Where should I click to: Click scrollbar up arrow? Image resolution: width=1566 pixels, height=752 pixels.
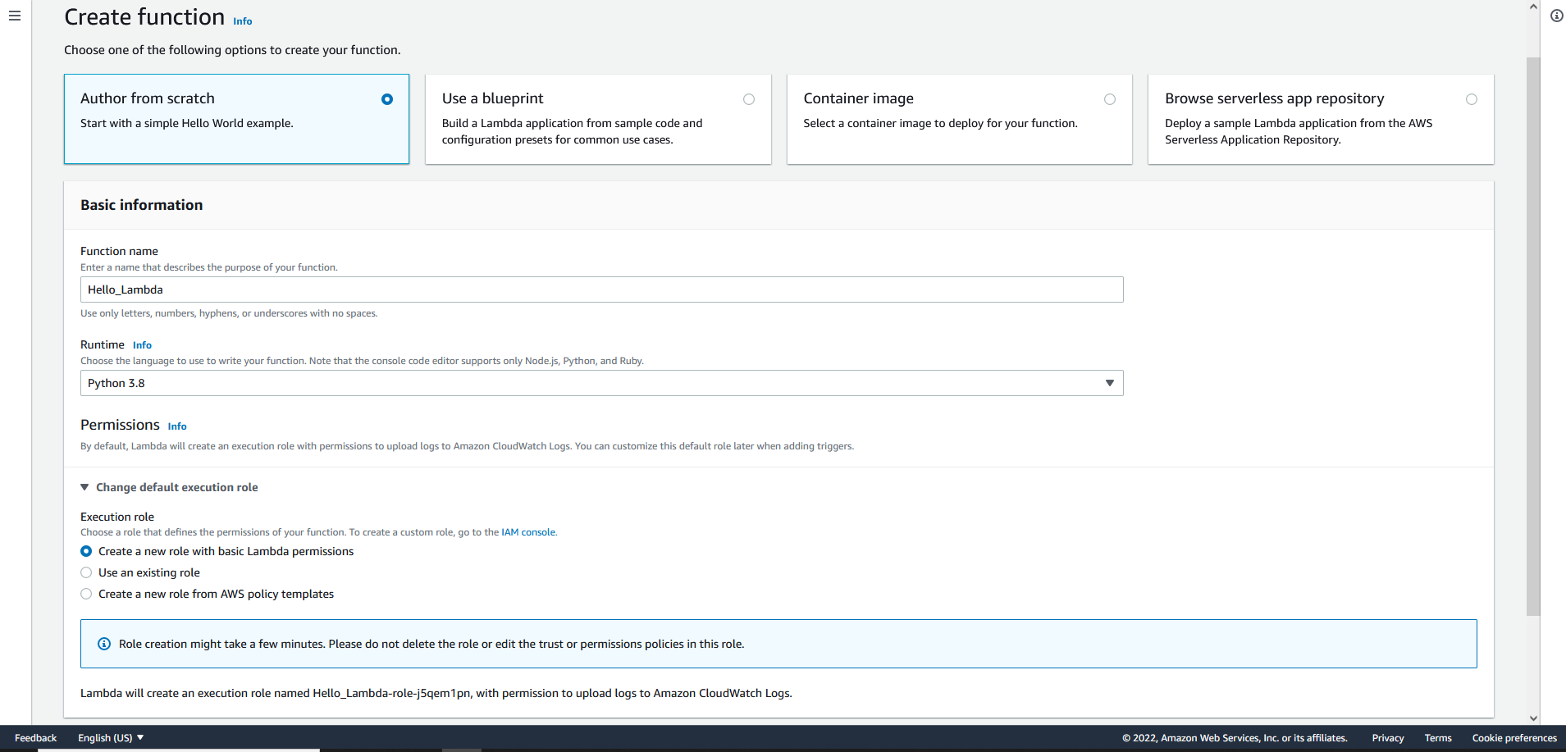click(x=1533, y=7)
